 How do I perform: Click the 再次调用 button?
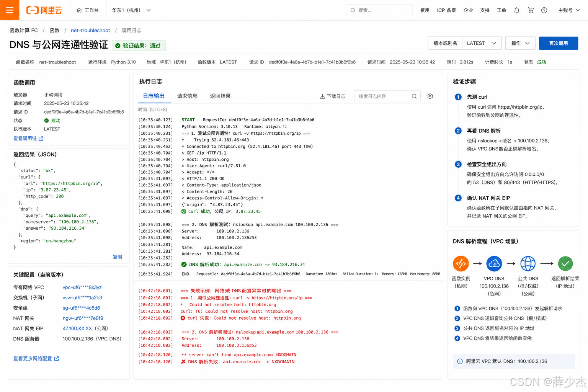point(558,43)
